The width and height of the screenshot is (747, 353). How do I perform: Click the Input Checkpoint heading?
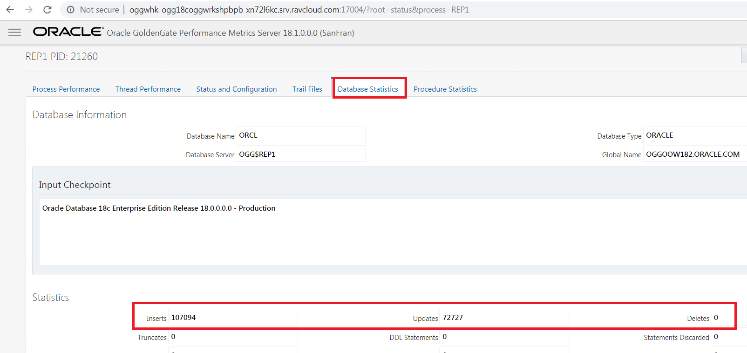pyautogui.click(x=75, y=185)
